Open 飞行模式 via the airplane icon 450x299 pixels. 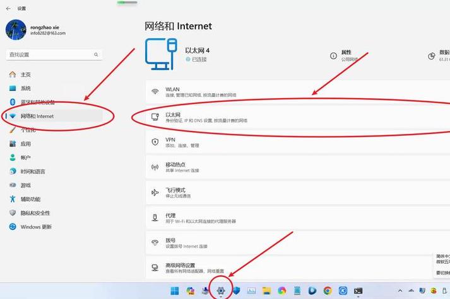click(x=155, y=193)
